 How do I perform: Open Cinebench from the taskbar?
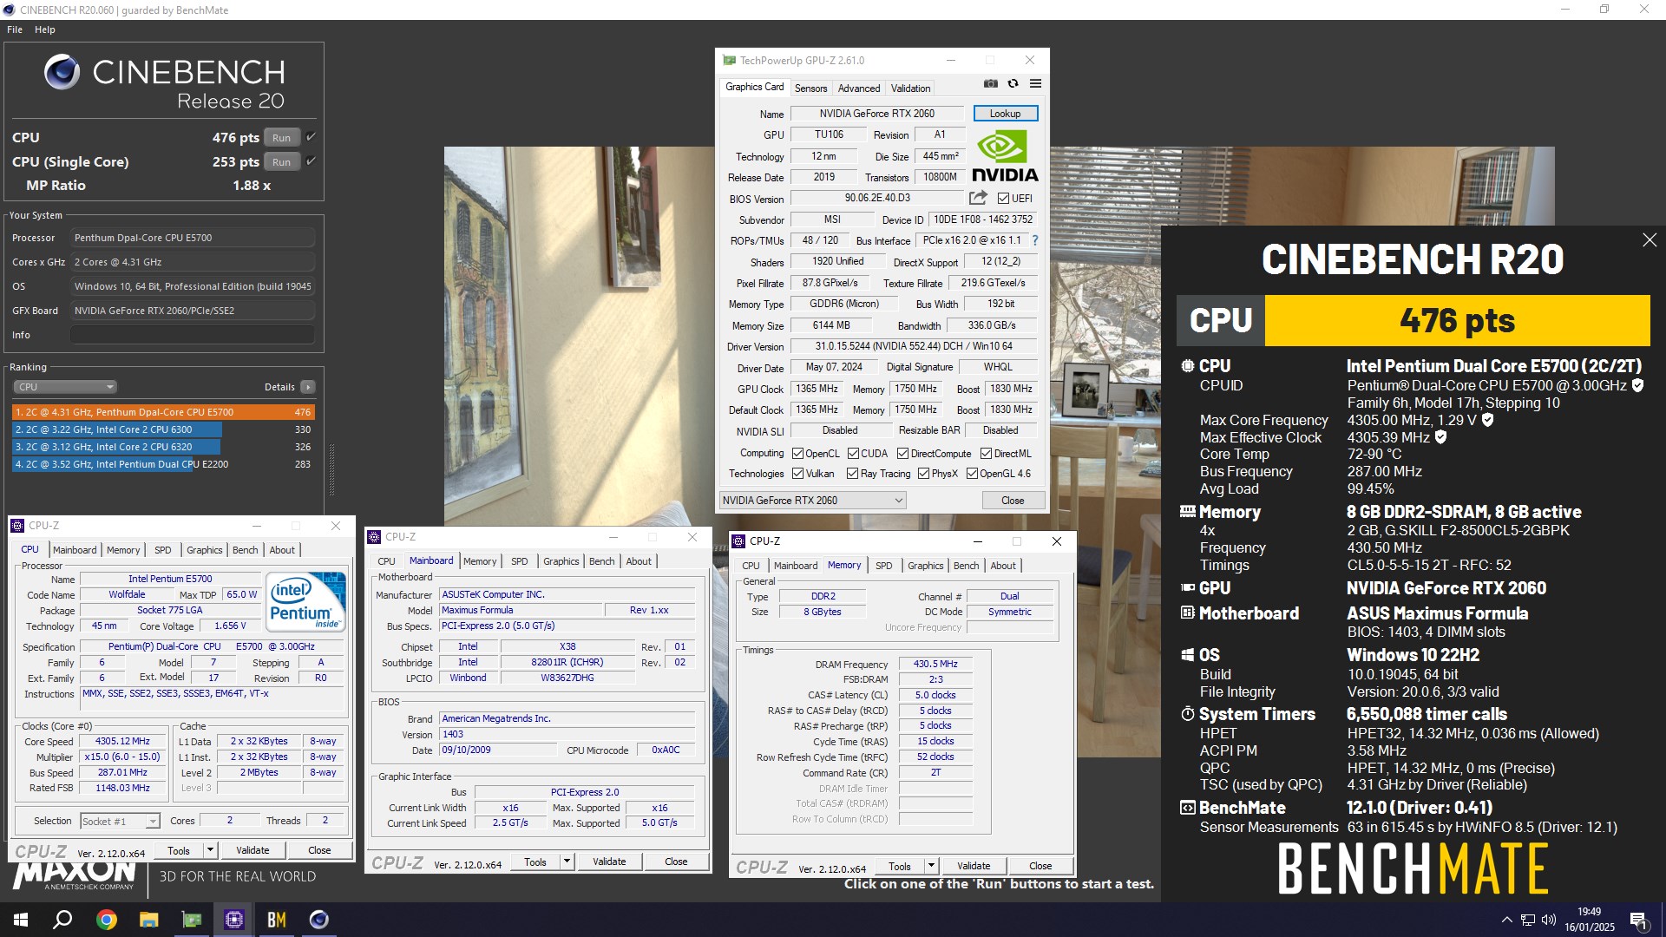(319, 920)
